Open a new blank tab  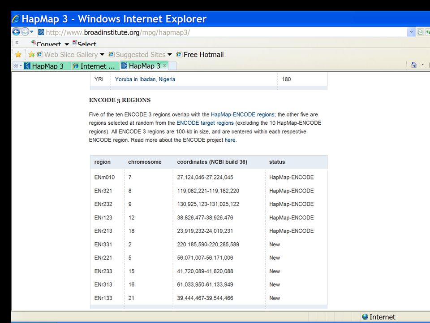pos(172,66)
